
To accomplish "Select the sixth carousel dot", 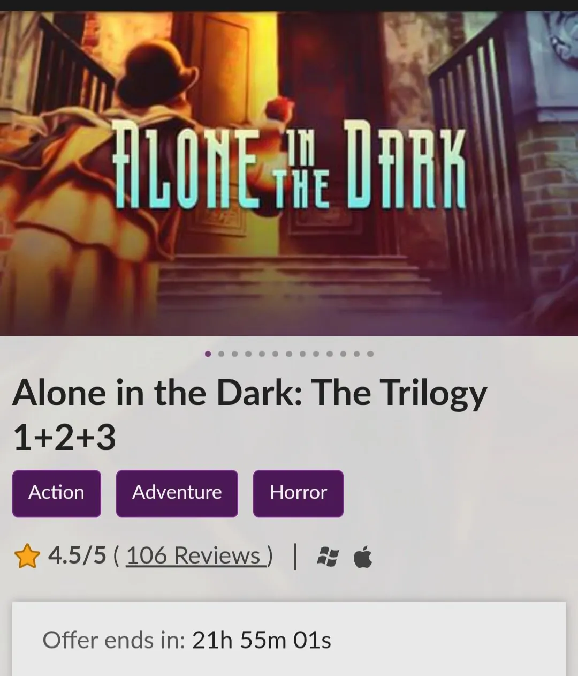I will (x=276, y=354).
